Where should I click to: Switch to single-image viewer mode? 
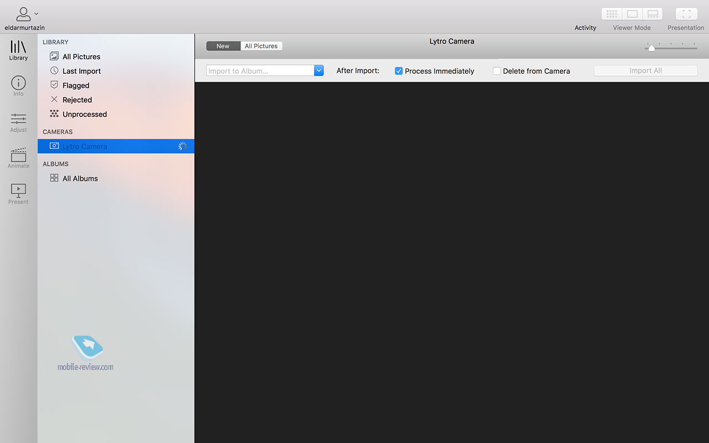pyautogui.click(x=632, y=14)
